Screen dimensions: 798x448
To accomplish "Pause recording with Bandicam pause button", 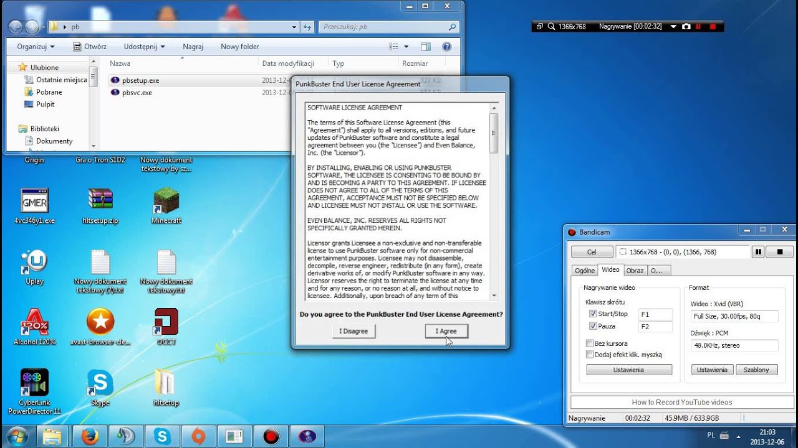I will 758,252.
